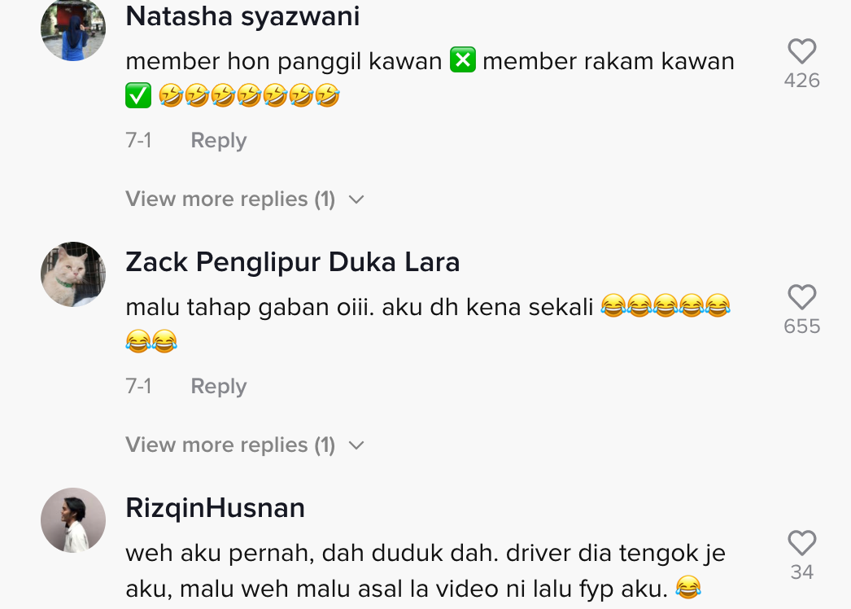This screenshot has width=851, height=609.
Task: Open RizqinHusnan username link
Action: point(215,508)
